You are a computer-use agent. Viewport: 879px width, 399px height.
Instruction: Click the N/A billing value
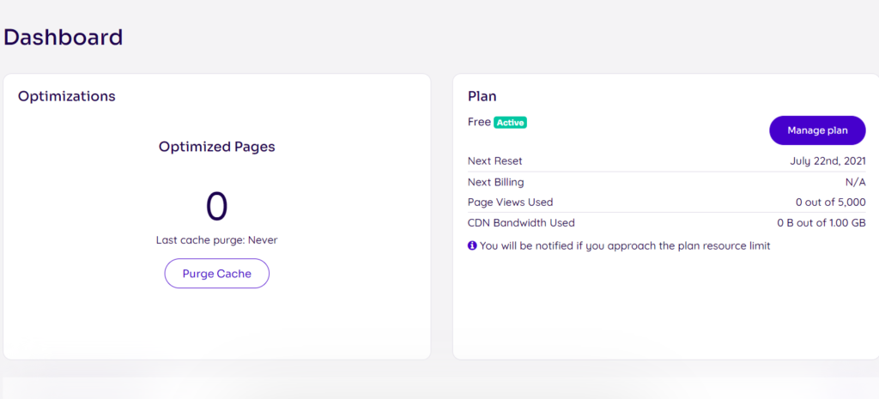click(x=856, y=182)
